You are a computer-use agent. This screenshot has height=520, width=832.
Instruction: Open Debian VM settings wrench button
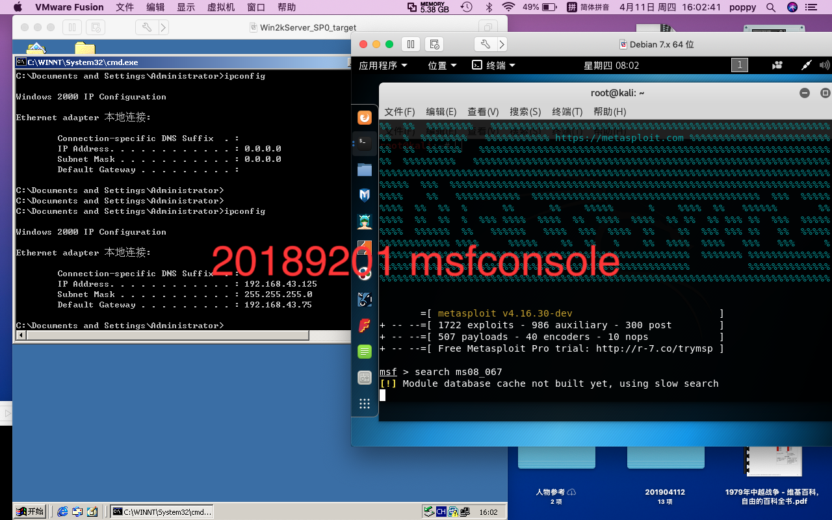[486, 44]
